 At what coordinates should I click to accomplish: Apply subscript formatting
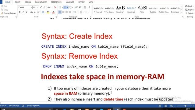[35, 12]
